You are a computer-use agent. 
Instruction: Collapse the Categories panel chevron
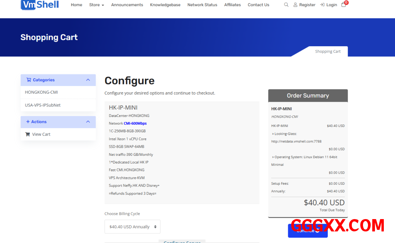coord(88,80)
